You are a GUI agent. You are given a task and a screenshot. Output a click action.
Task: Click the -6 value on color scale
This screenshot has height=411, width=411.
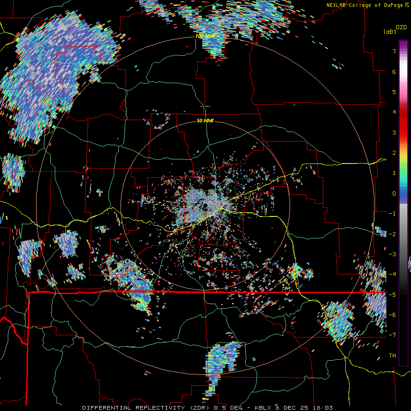pos(392,315)
